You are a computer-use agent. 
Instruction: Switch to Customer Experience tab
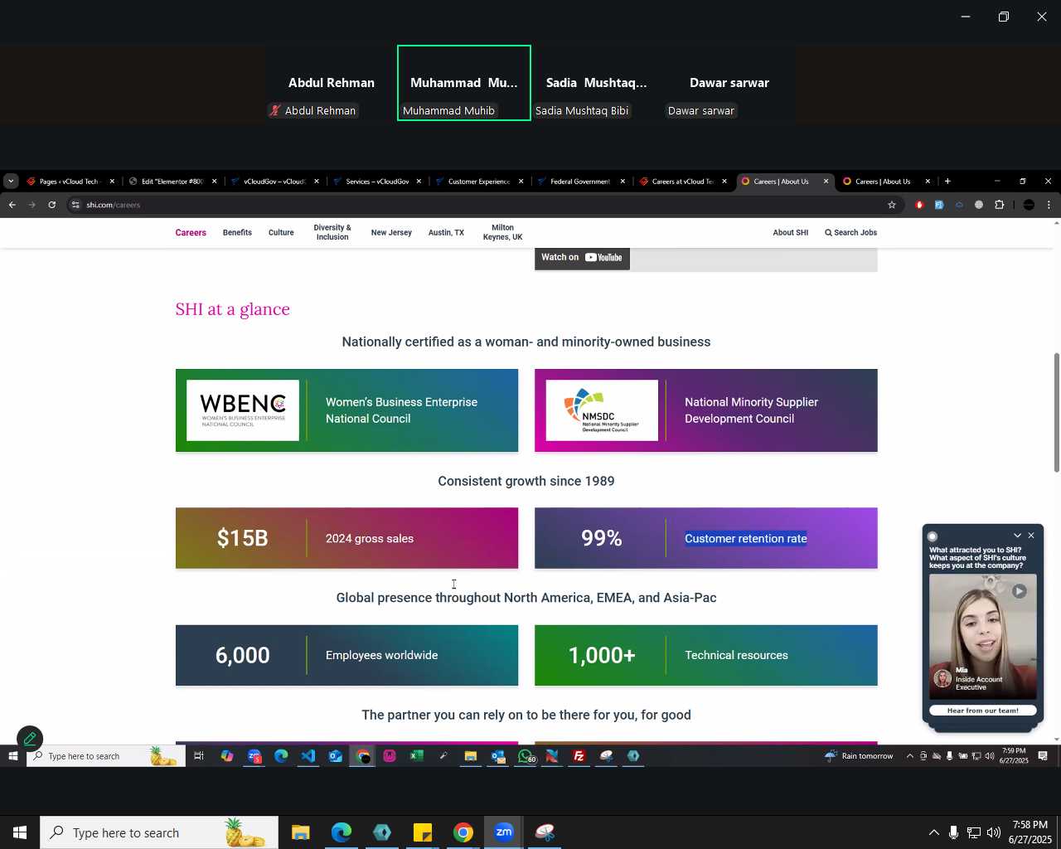point(479,182)
